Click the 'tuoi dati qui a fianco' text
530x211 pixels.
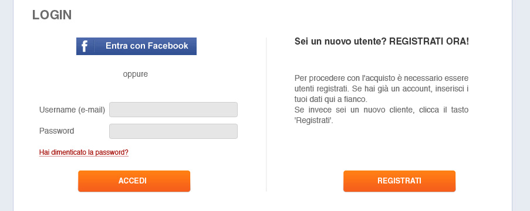pos(330,100)
